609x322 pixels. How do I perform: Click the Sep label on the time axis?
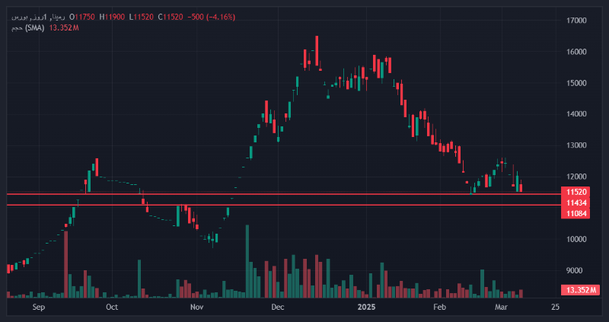tap(39, 308)
